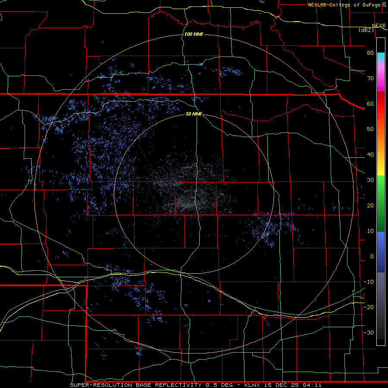Click the 70 value on the dBZ scale
This screenshot has height=388, width=388.
coord(370,78)
